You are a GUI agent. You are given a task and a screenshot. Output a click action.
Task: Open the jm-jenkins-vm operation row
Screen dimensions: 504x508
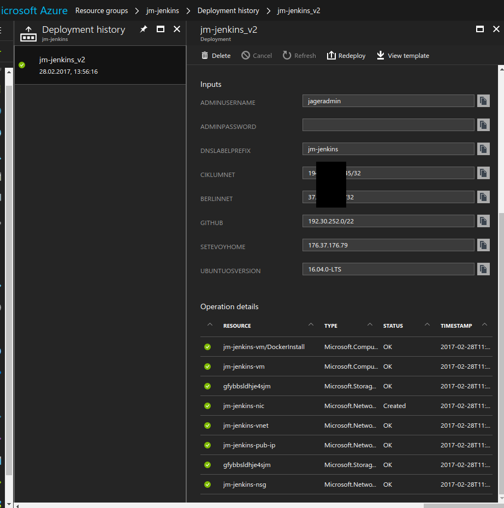click(x=346, y=367)
